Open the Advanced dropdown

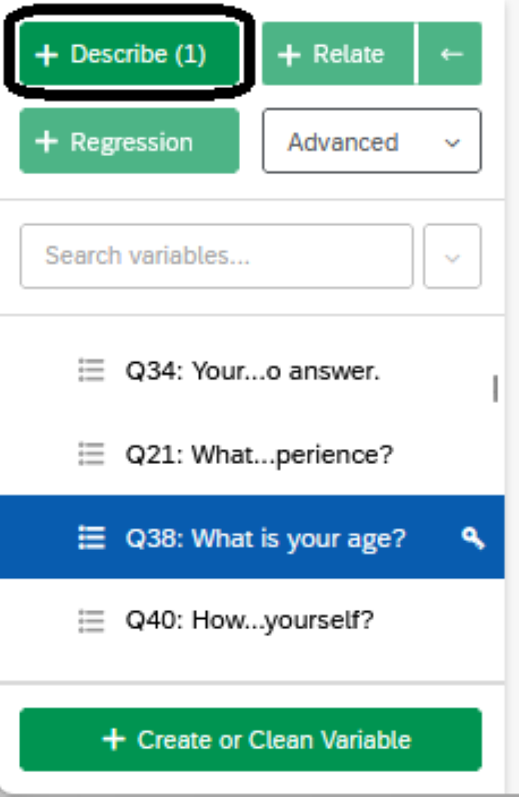[372, 141]
